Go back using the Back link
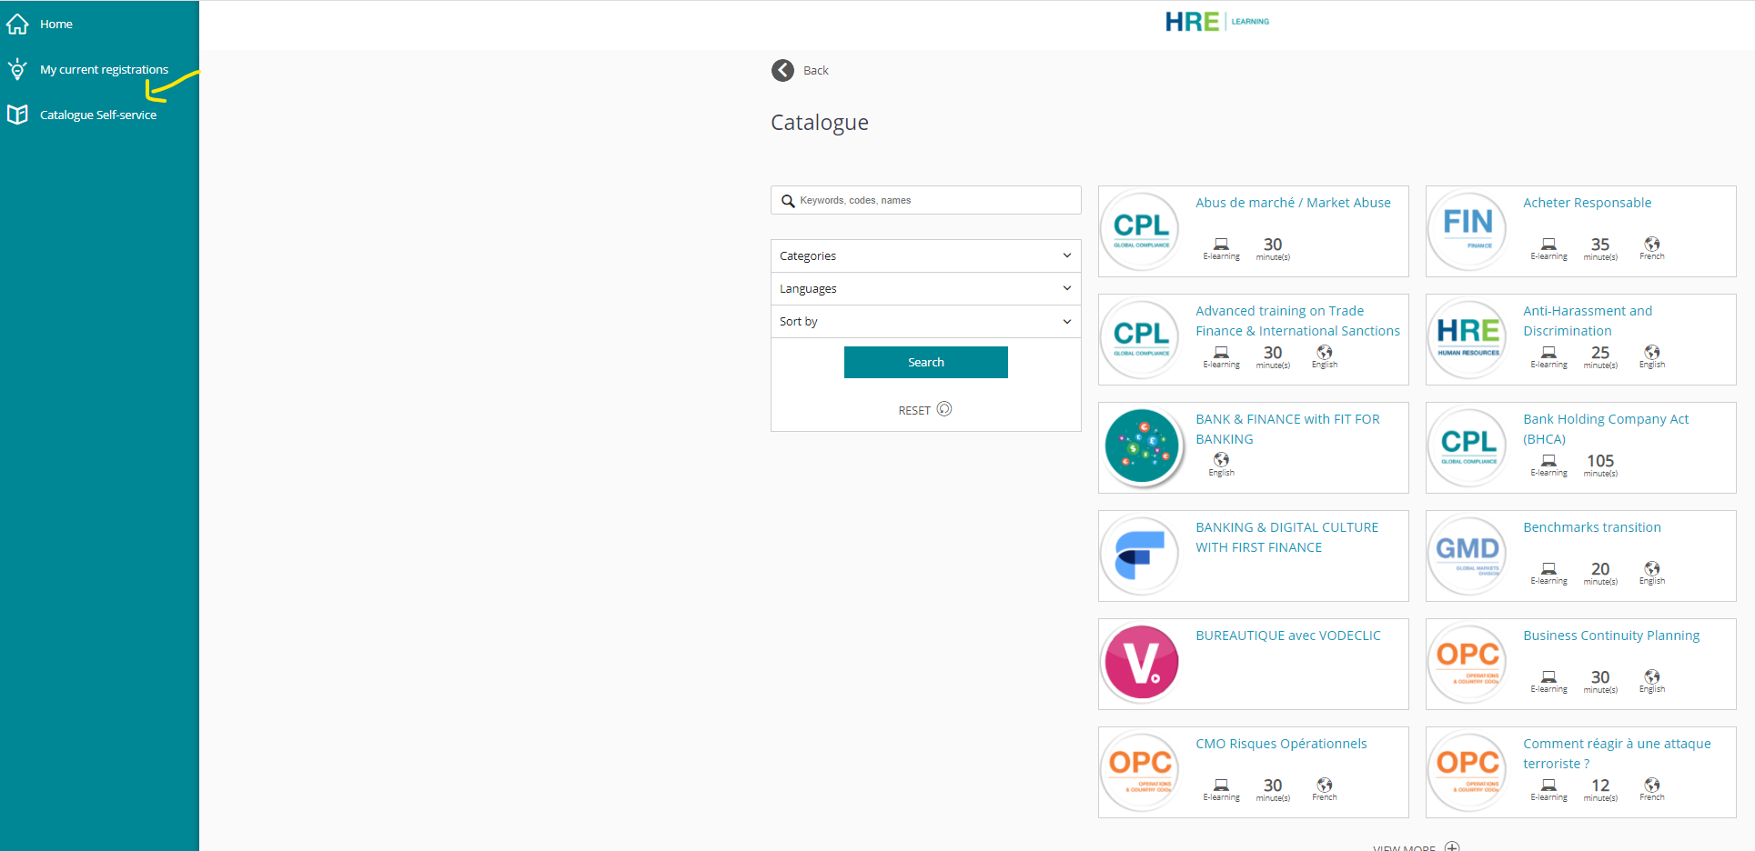Screen dimensions: 1755x851 (816, 71)
